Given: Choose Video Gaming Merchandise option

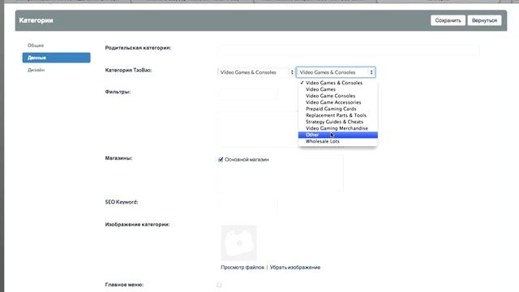Looking at the screenshot, I should pos(337,128).
